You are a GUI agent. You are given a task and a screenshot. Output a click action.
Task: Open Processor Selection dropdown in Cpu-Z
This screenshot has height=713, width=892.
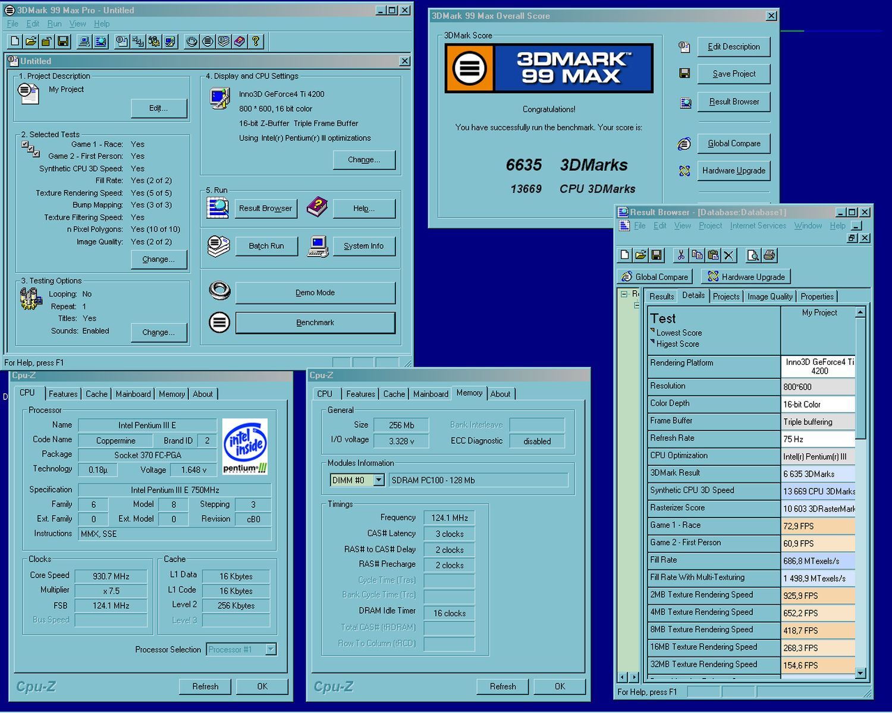tap(271, 649)
